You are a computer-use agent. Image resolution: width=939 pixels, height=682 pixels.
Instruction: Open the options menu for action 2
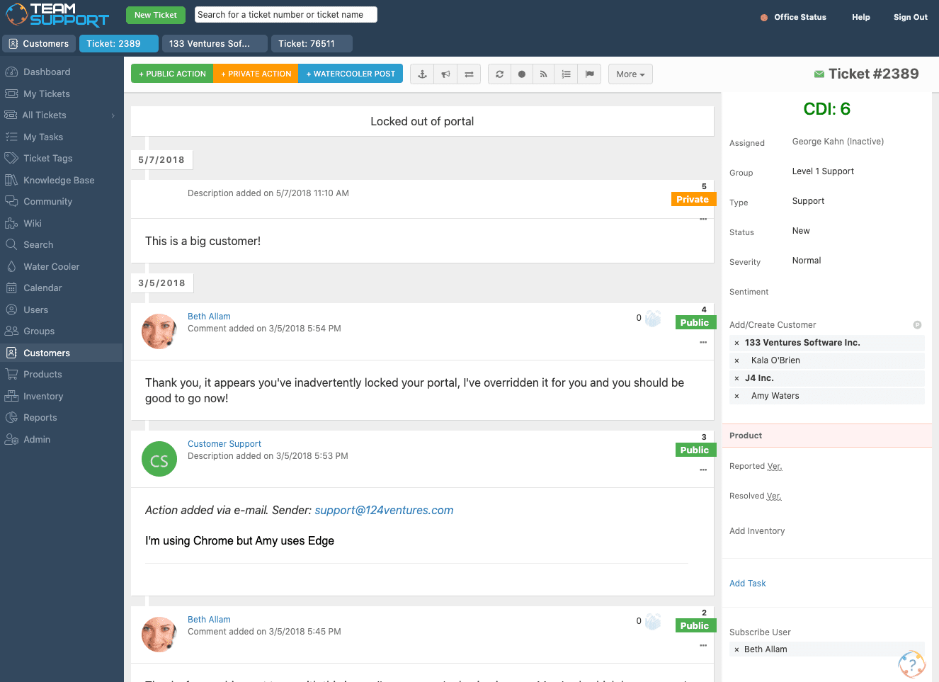click(x=703, y=645)
